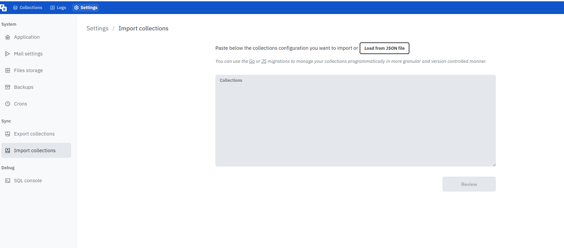This screenshot has width=564, height=248.
Task: Click the Import collections icon
Action: pos(8,151)
